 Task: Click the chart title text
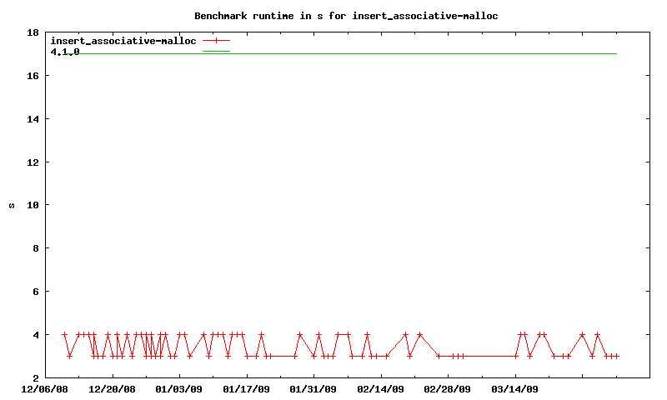click(346, 15)
